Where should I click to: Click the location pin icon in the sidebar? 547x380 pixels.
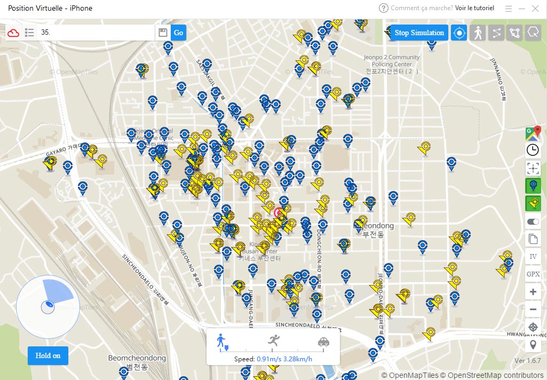[x=533, y=345]
